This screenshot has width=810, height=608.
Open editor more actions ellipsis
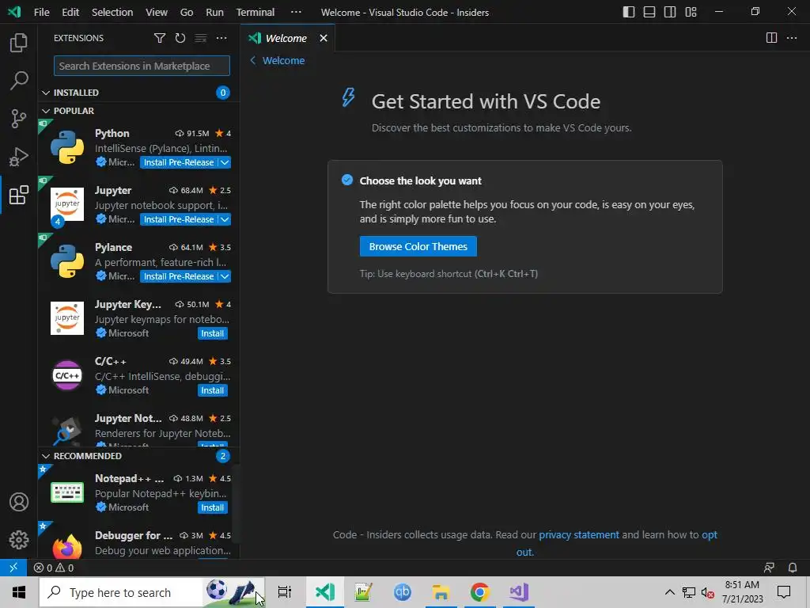point(791,38)
